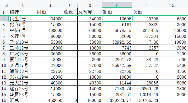
Task: Click the 汇总 cell in row 16
Action: pos(22,100)
